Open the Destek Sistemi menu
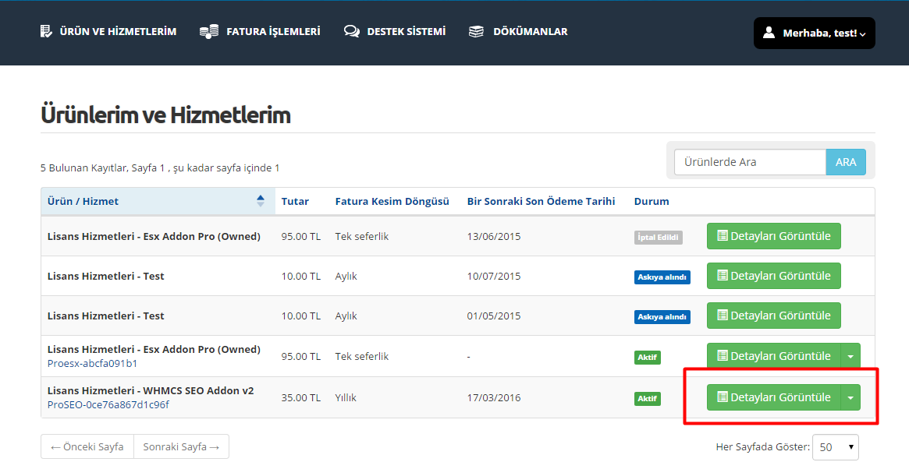Viewport: 909px width, 462px height. click(406, 32)
